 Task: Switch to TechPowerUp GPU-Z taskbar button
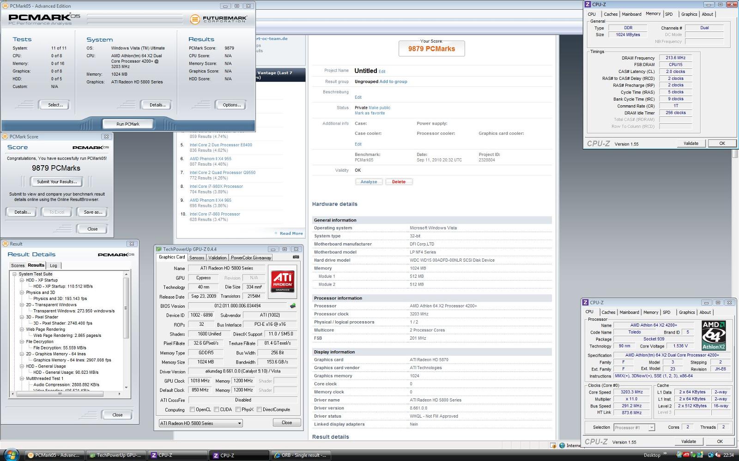[115, 455]
